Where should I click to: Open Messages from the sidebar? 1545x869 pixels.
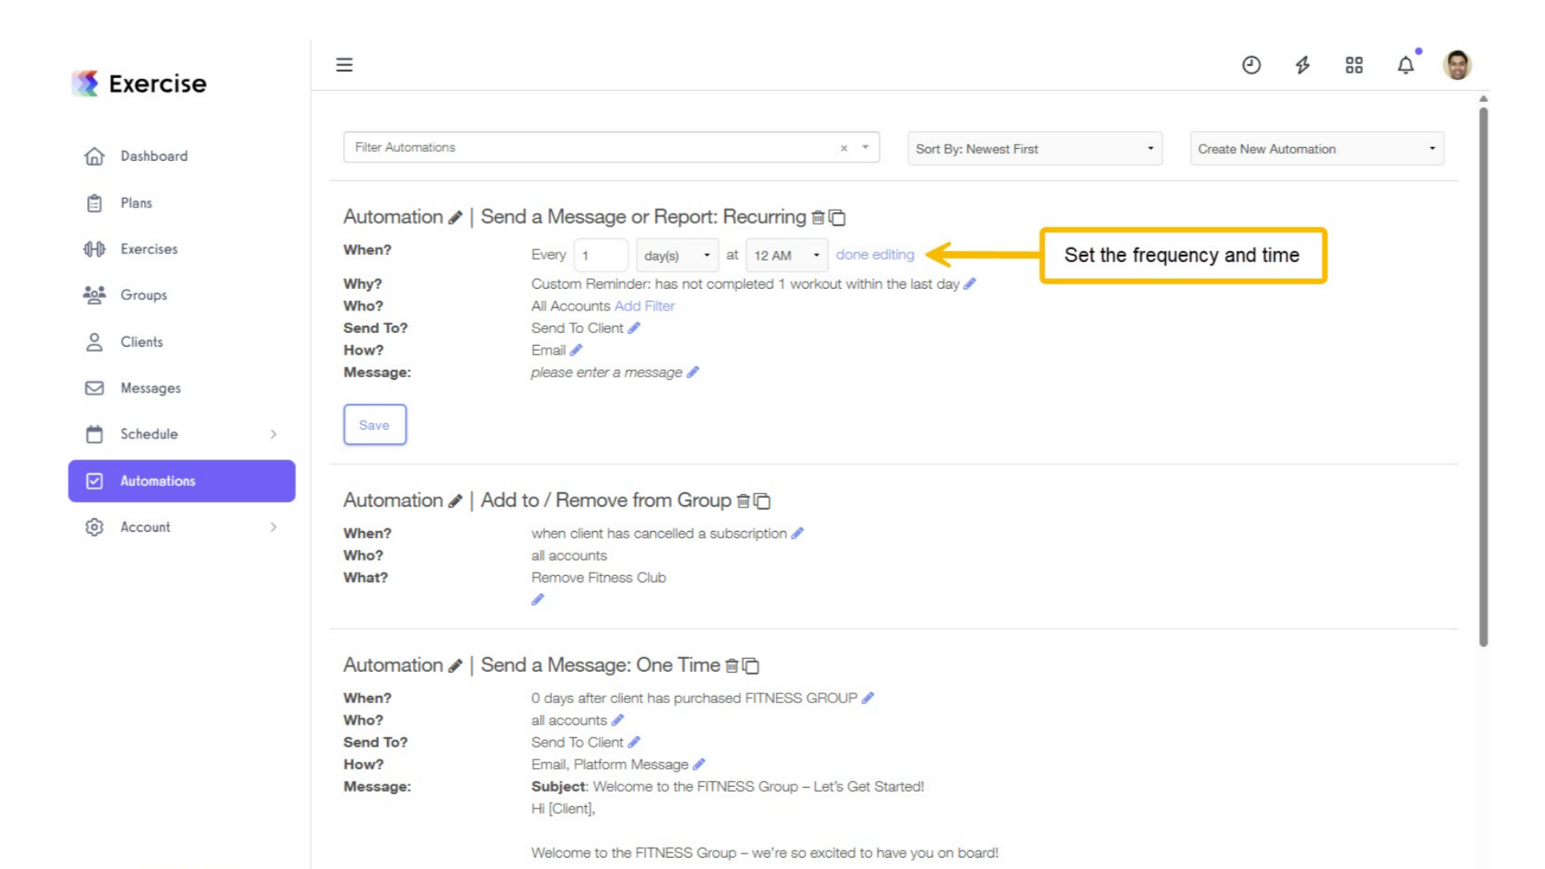coord(150,388)
